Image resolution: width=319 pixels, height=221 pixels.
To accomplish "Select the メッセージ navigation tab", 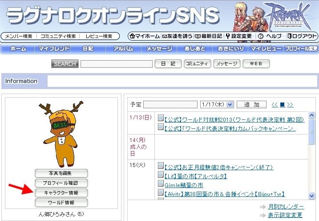I will [159, 49].
